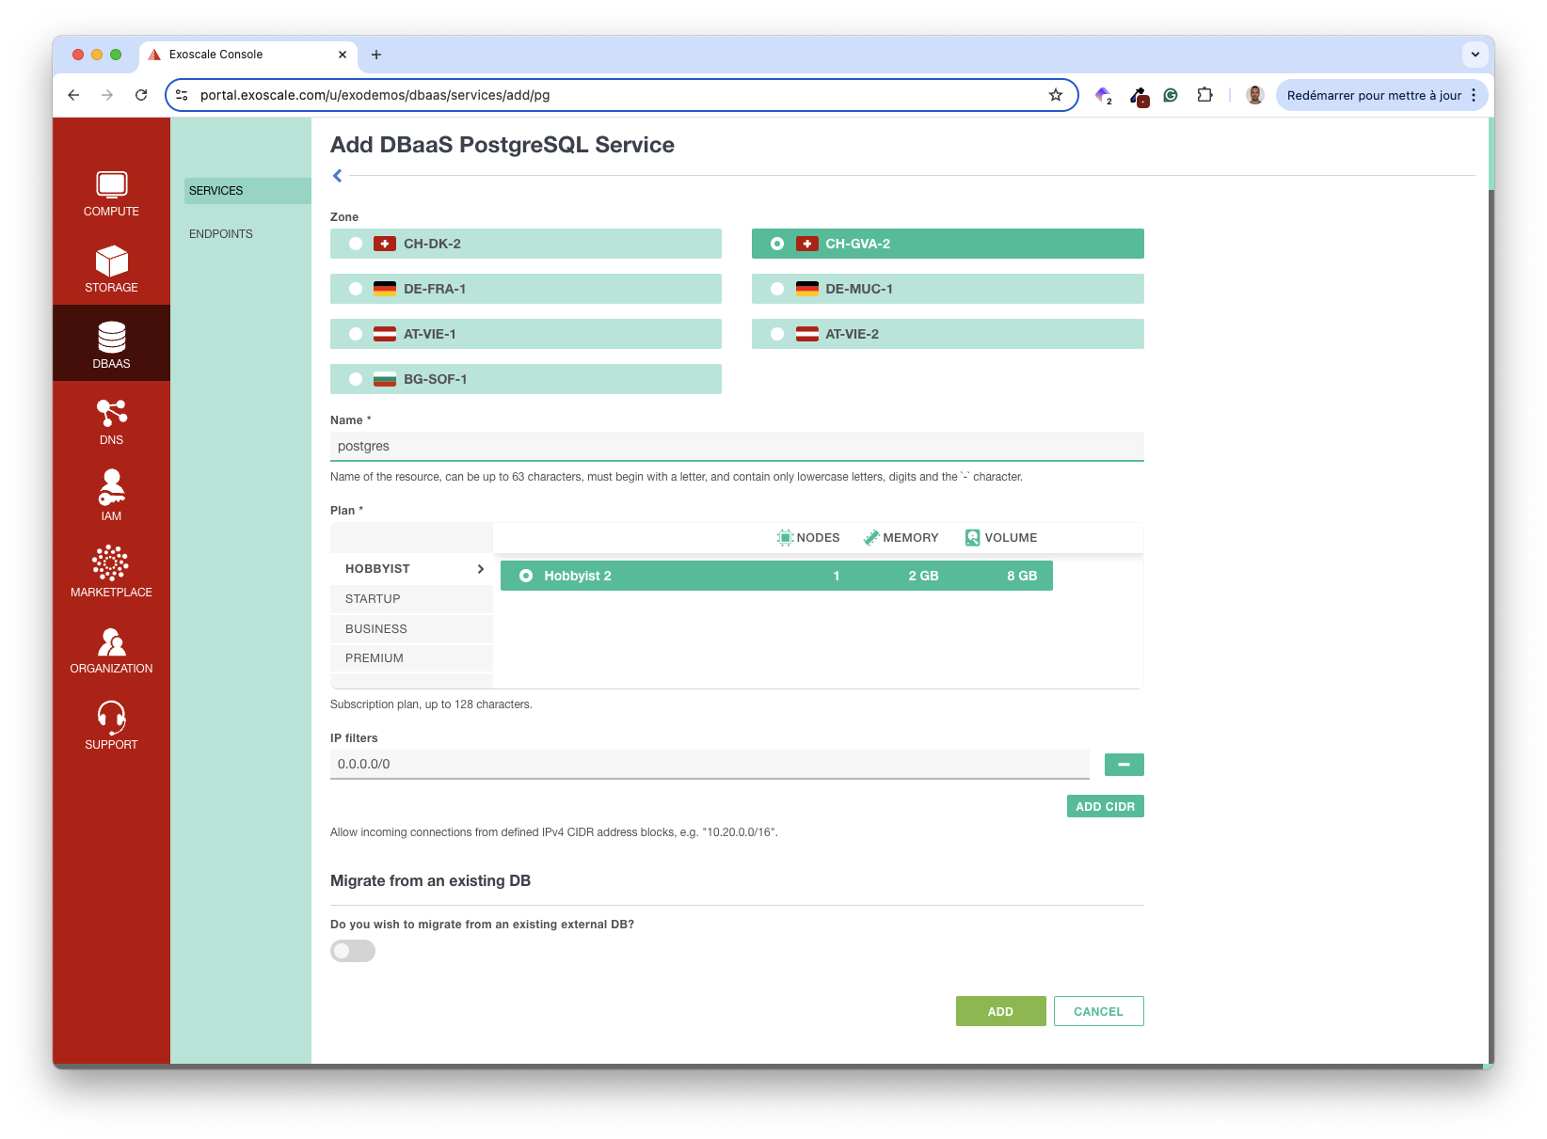The width and height of the screenshot is (1547, 1139).
Task: Open the DNS section
Action: pos(111,421)
